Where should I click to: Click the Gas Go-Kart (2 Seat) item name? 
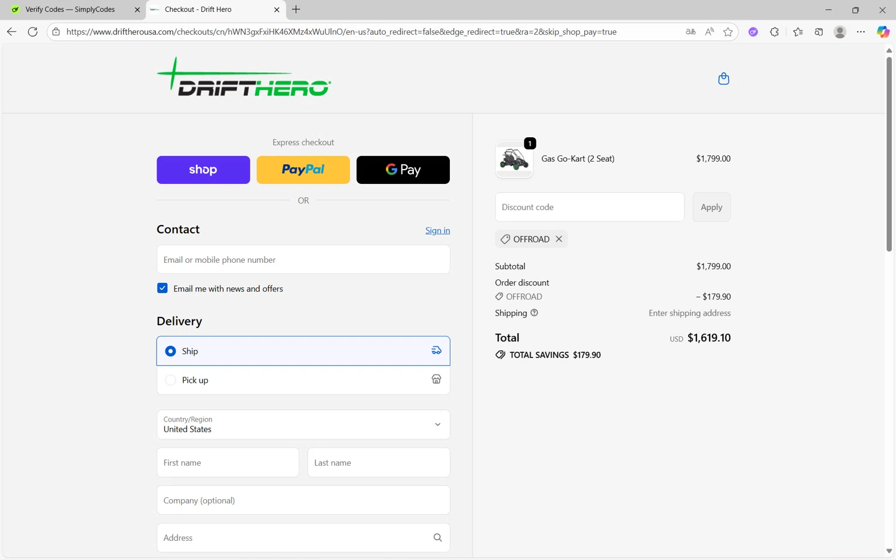pos(578,159)
